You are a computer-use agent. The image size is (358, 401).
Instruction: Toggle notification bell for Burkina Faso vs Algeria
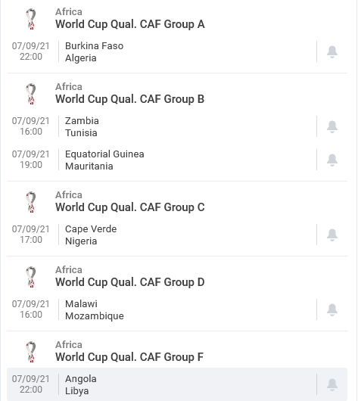coord(332,51)
